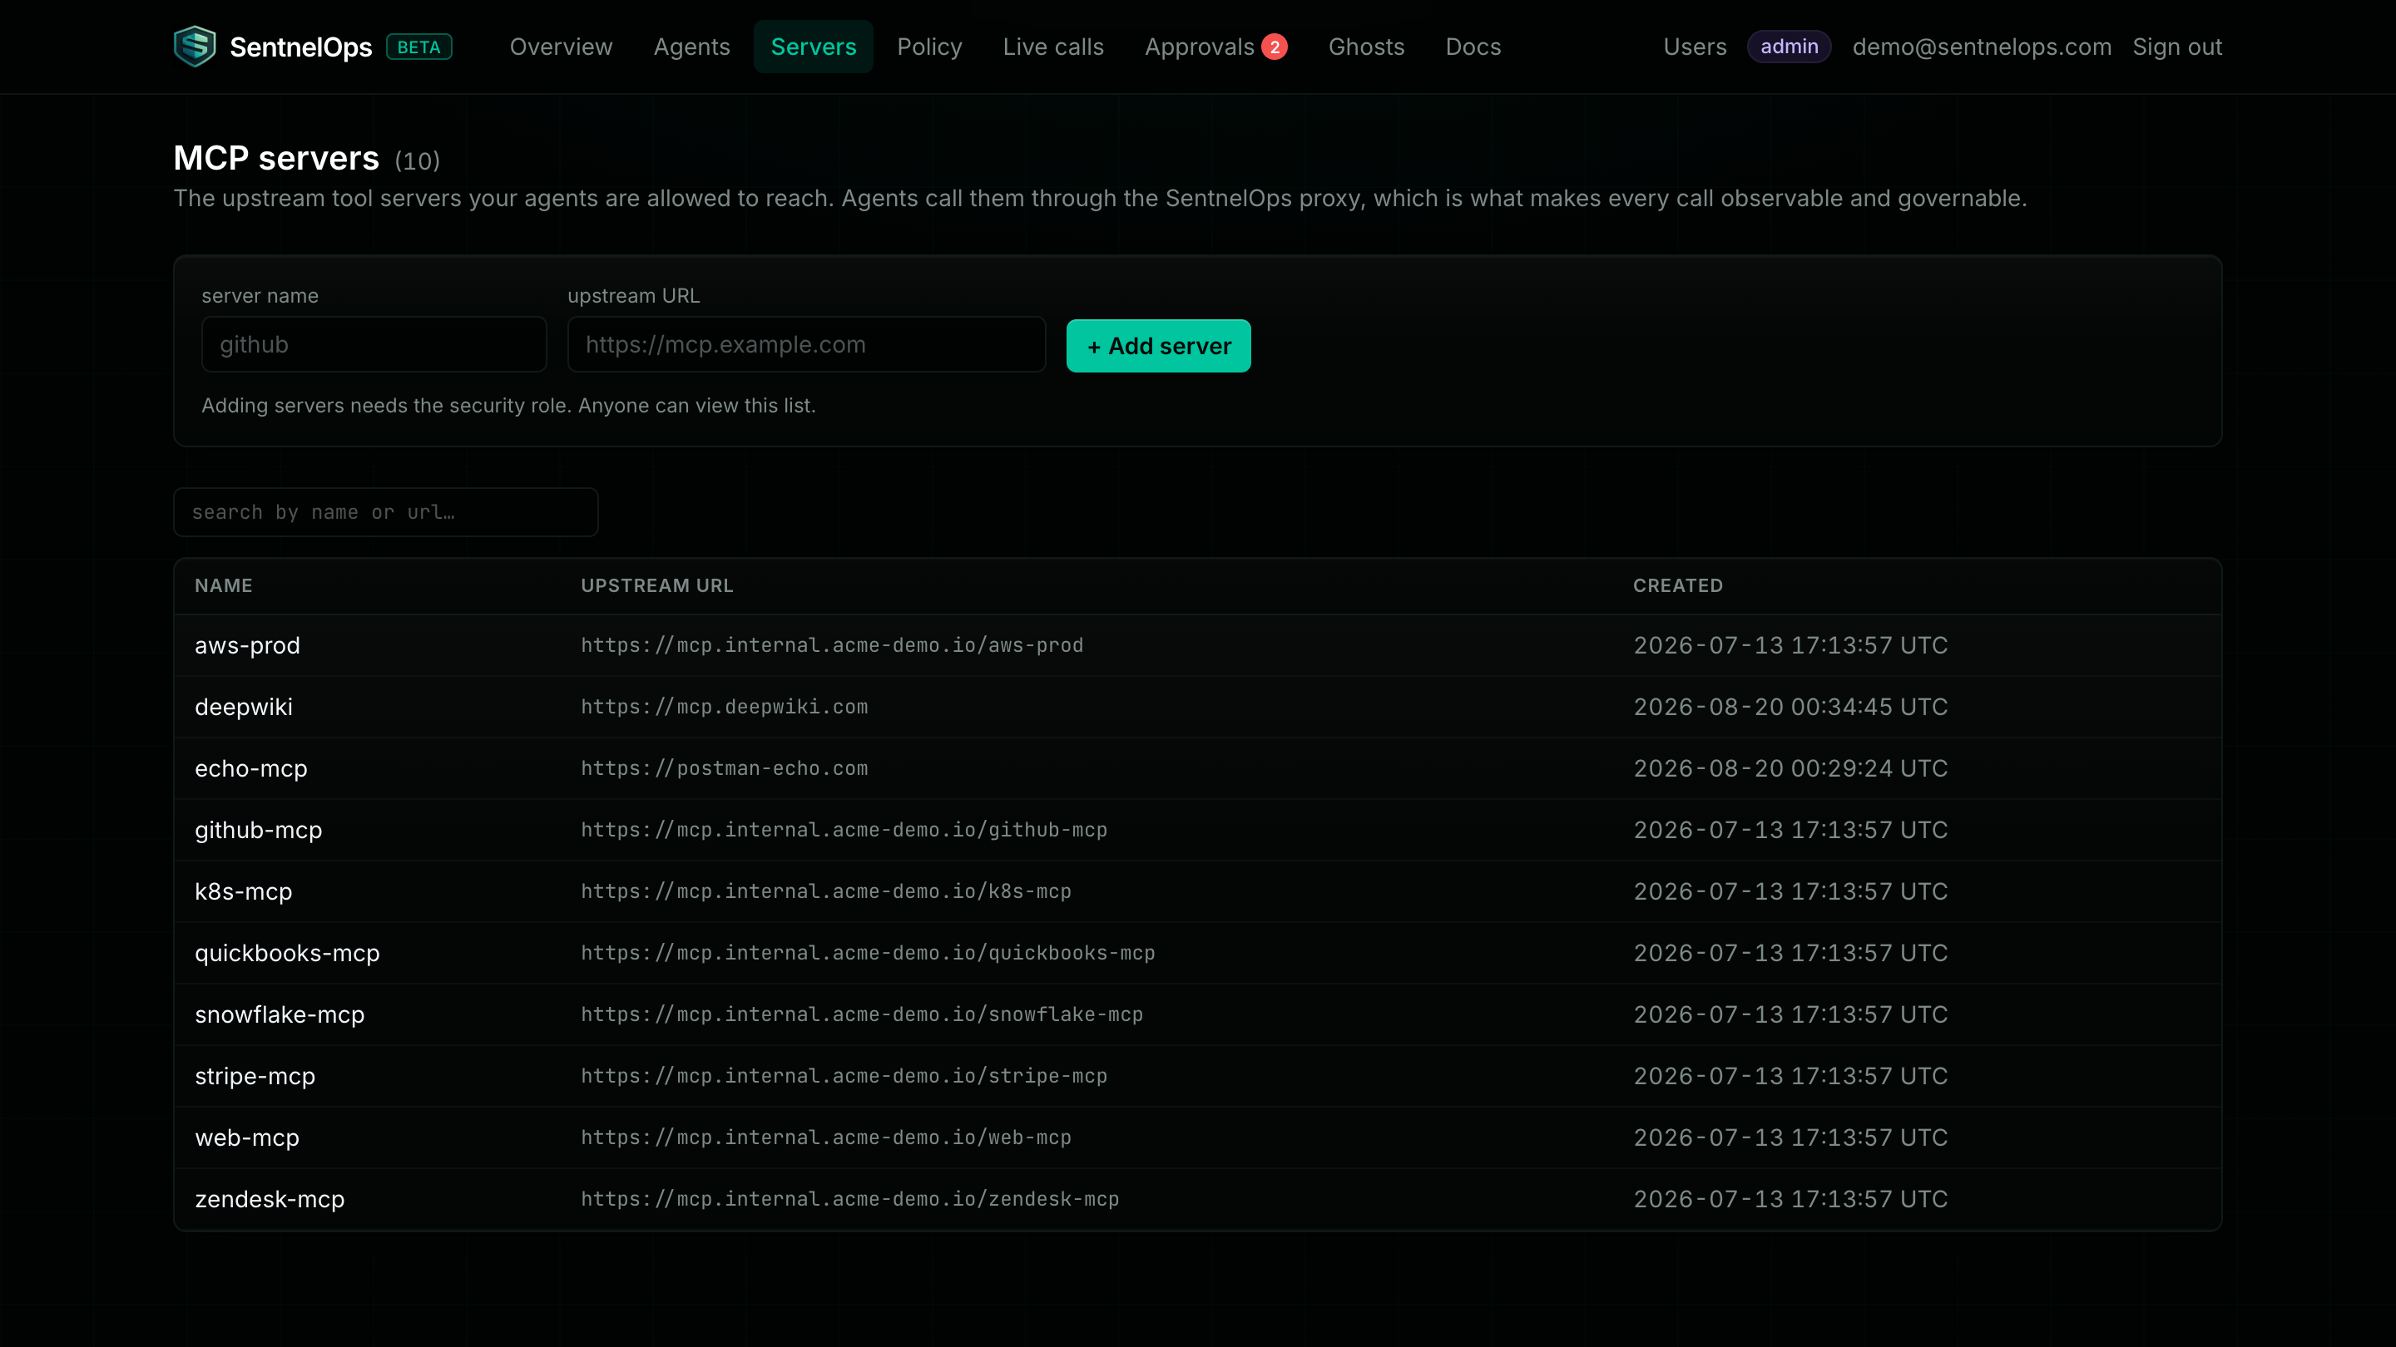Screen dimensions: 2396x1347
Task: Select the k8s-mcp server name
Action: point(243,891)
